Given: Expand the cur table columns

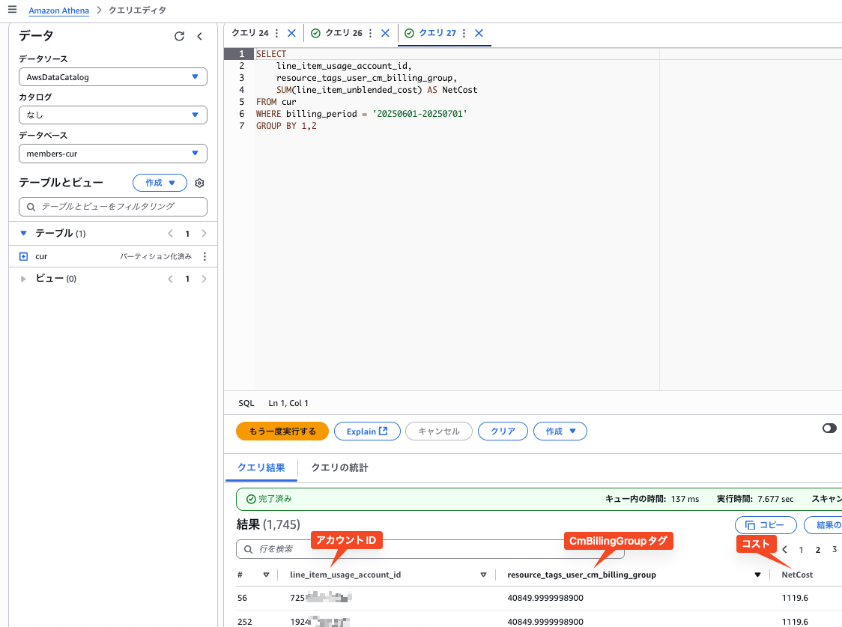Looking at the screenshot, I should [x=24, y=257].
